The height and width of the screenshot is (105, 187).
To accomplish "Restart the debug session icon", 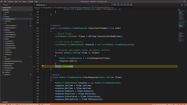I will click(x=128, y=5).
